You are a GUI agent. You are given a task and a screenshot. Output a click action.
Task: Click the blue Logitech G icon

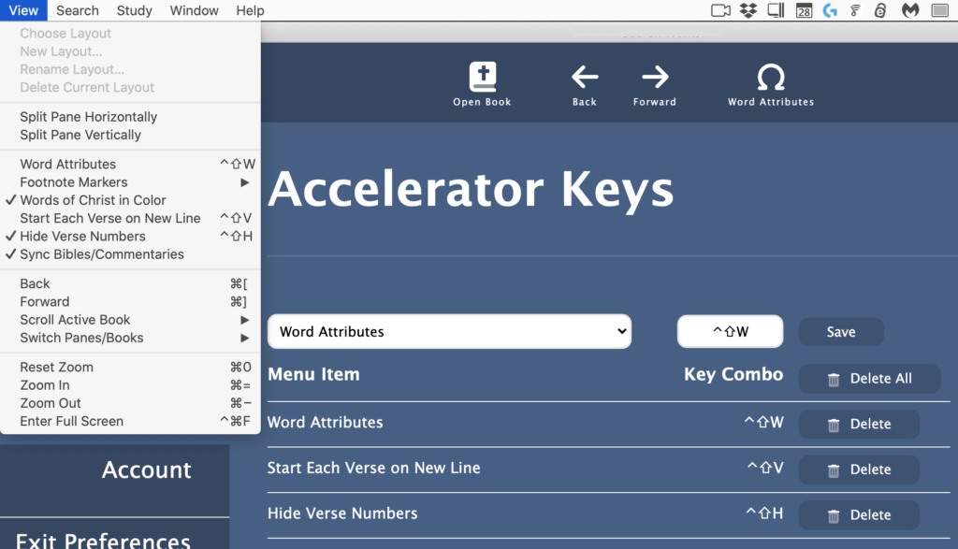830,10
